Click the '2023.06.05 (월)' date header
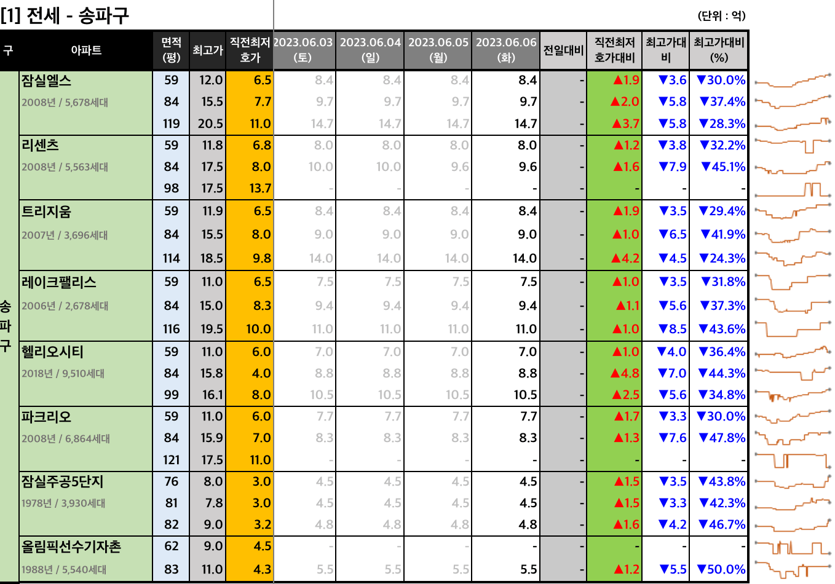The image size is (835, 584). pyautogui.click(x=438, y=50)
